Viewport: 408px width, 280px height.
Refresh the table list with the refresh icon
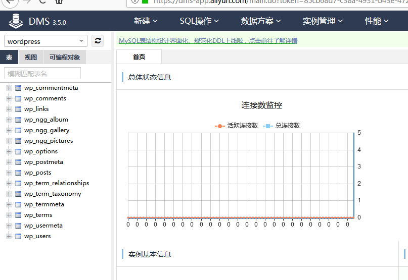(x=98, y=41)
